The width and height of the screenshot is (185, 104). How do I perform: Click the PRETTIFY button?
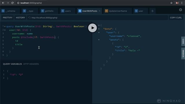click(8, 18)
